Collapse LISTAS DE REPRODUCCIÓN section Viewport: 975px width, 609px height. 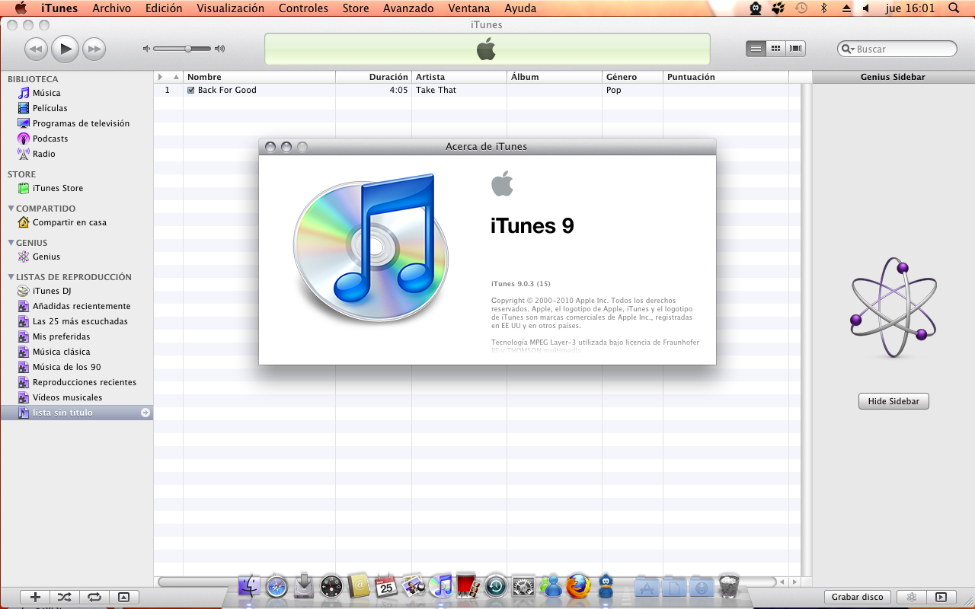11,276
